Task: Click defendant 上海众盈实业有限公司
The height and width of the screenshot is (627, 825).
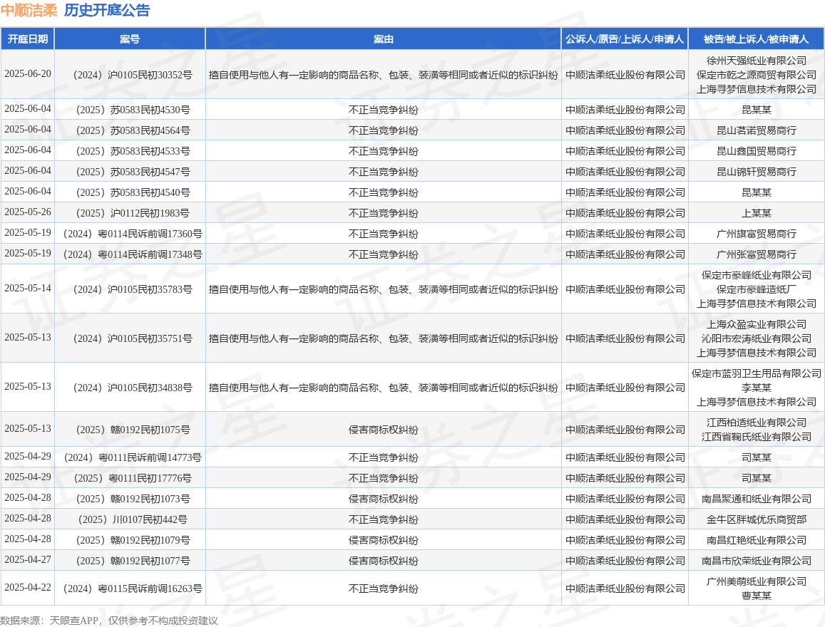Action: (x=756, y=324)
